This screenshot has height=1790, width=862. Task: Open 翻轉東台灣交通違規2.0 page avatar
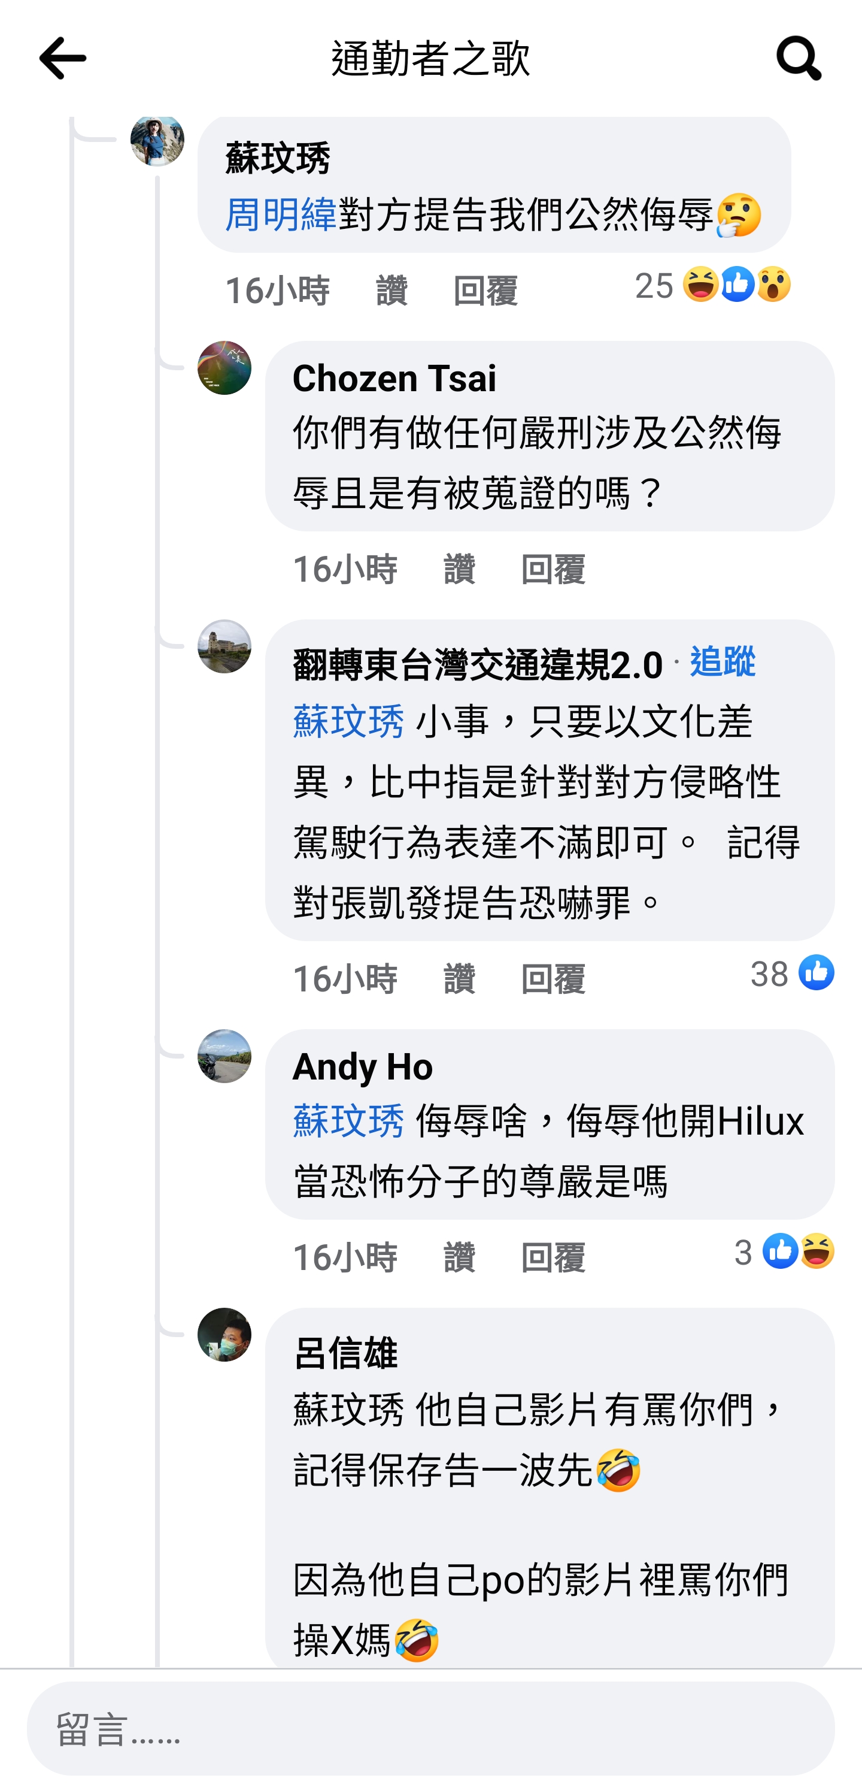224,647
